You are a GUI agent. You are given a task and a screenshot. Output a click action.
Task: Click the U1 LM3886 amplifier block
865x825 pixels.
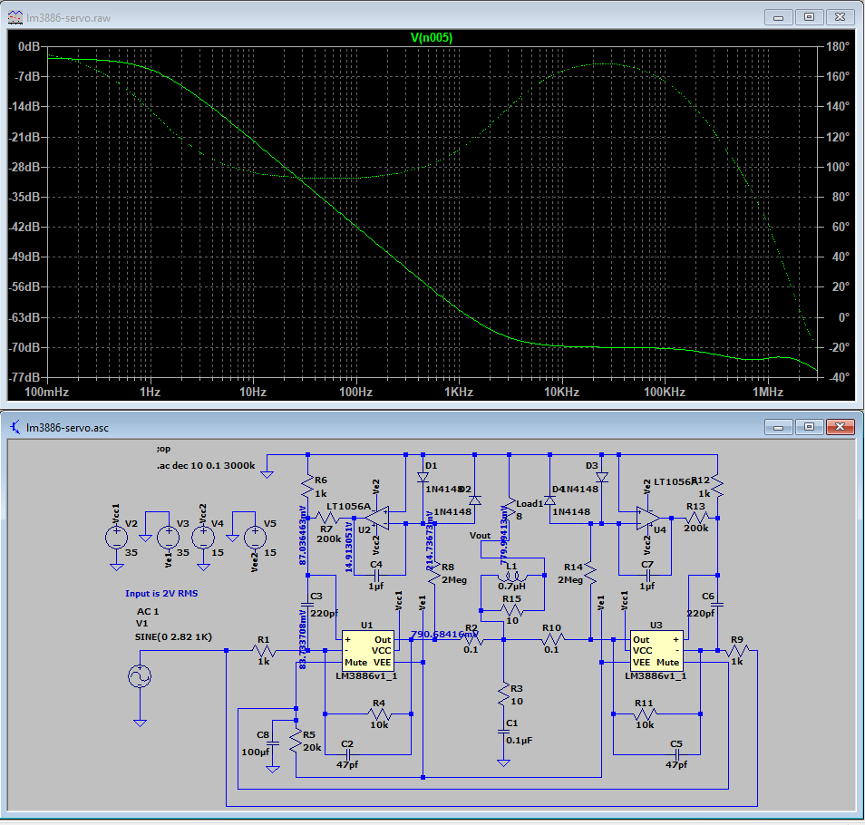(368, 650)
